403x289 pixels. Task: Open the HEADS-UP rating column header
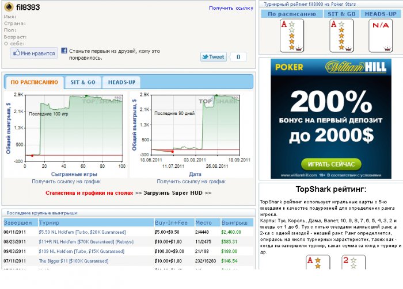pyautogui.click(x=381, y=14)
